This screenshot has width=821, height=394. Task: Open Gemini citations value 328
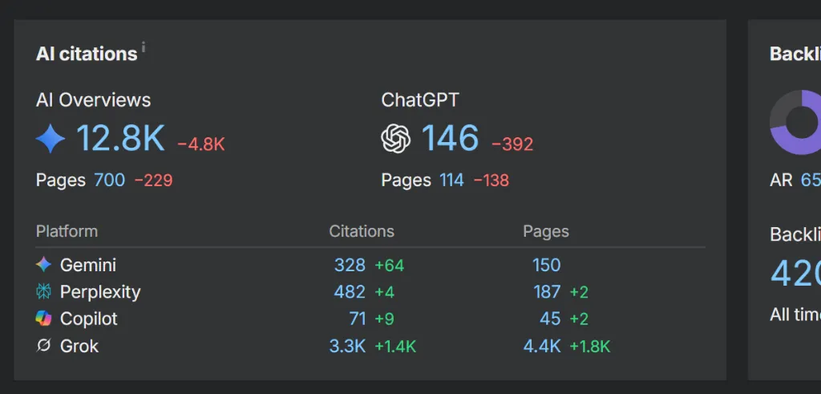tap(350, 265)
